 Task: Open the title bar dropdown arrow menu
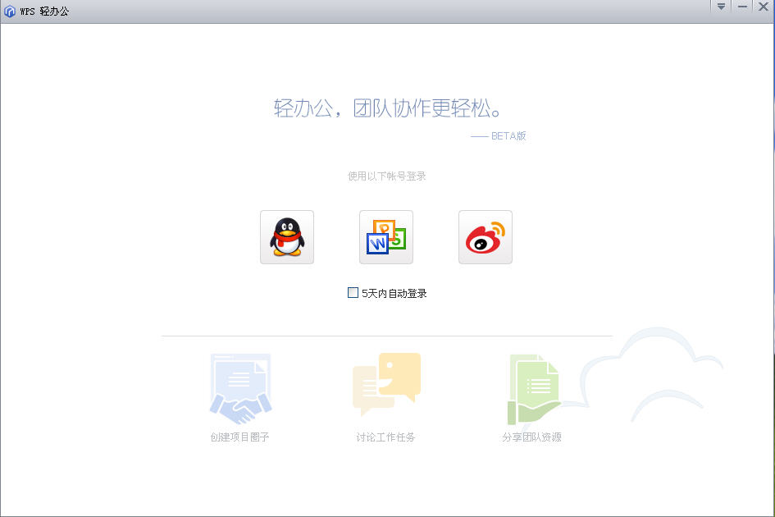pos(721,7)
